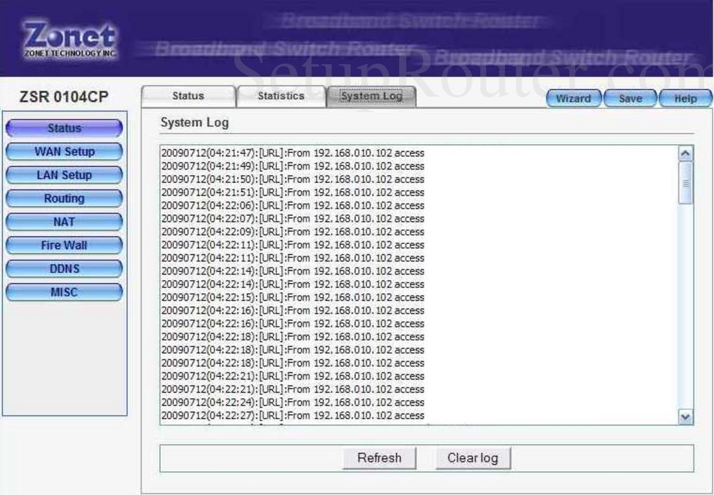Viewport: 714px width, 495px height.
Task: Go to the Fire Wall settings
Action: (x=63, y=245)
